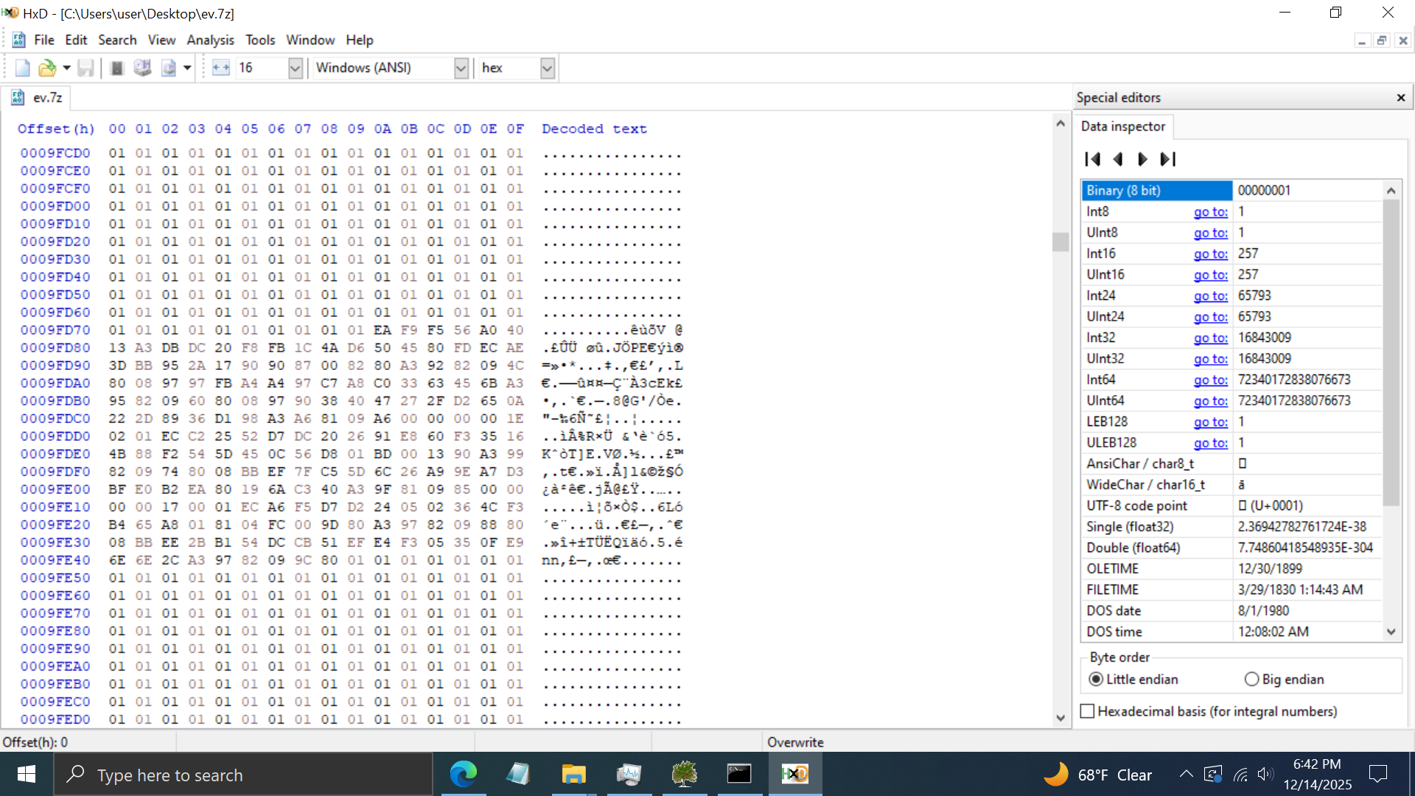Click 'go to:' link for UInt64
This screenshot has width=1415, height=796.
tap(1210, 401)
